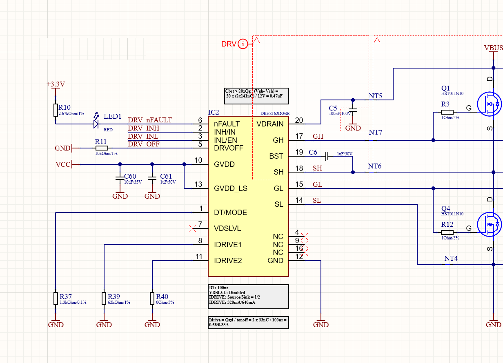Click the +3.3V power port
The height and width of the screenshot is (363, 503).
click(x=56, y=84)
